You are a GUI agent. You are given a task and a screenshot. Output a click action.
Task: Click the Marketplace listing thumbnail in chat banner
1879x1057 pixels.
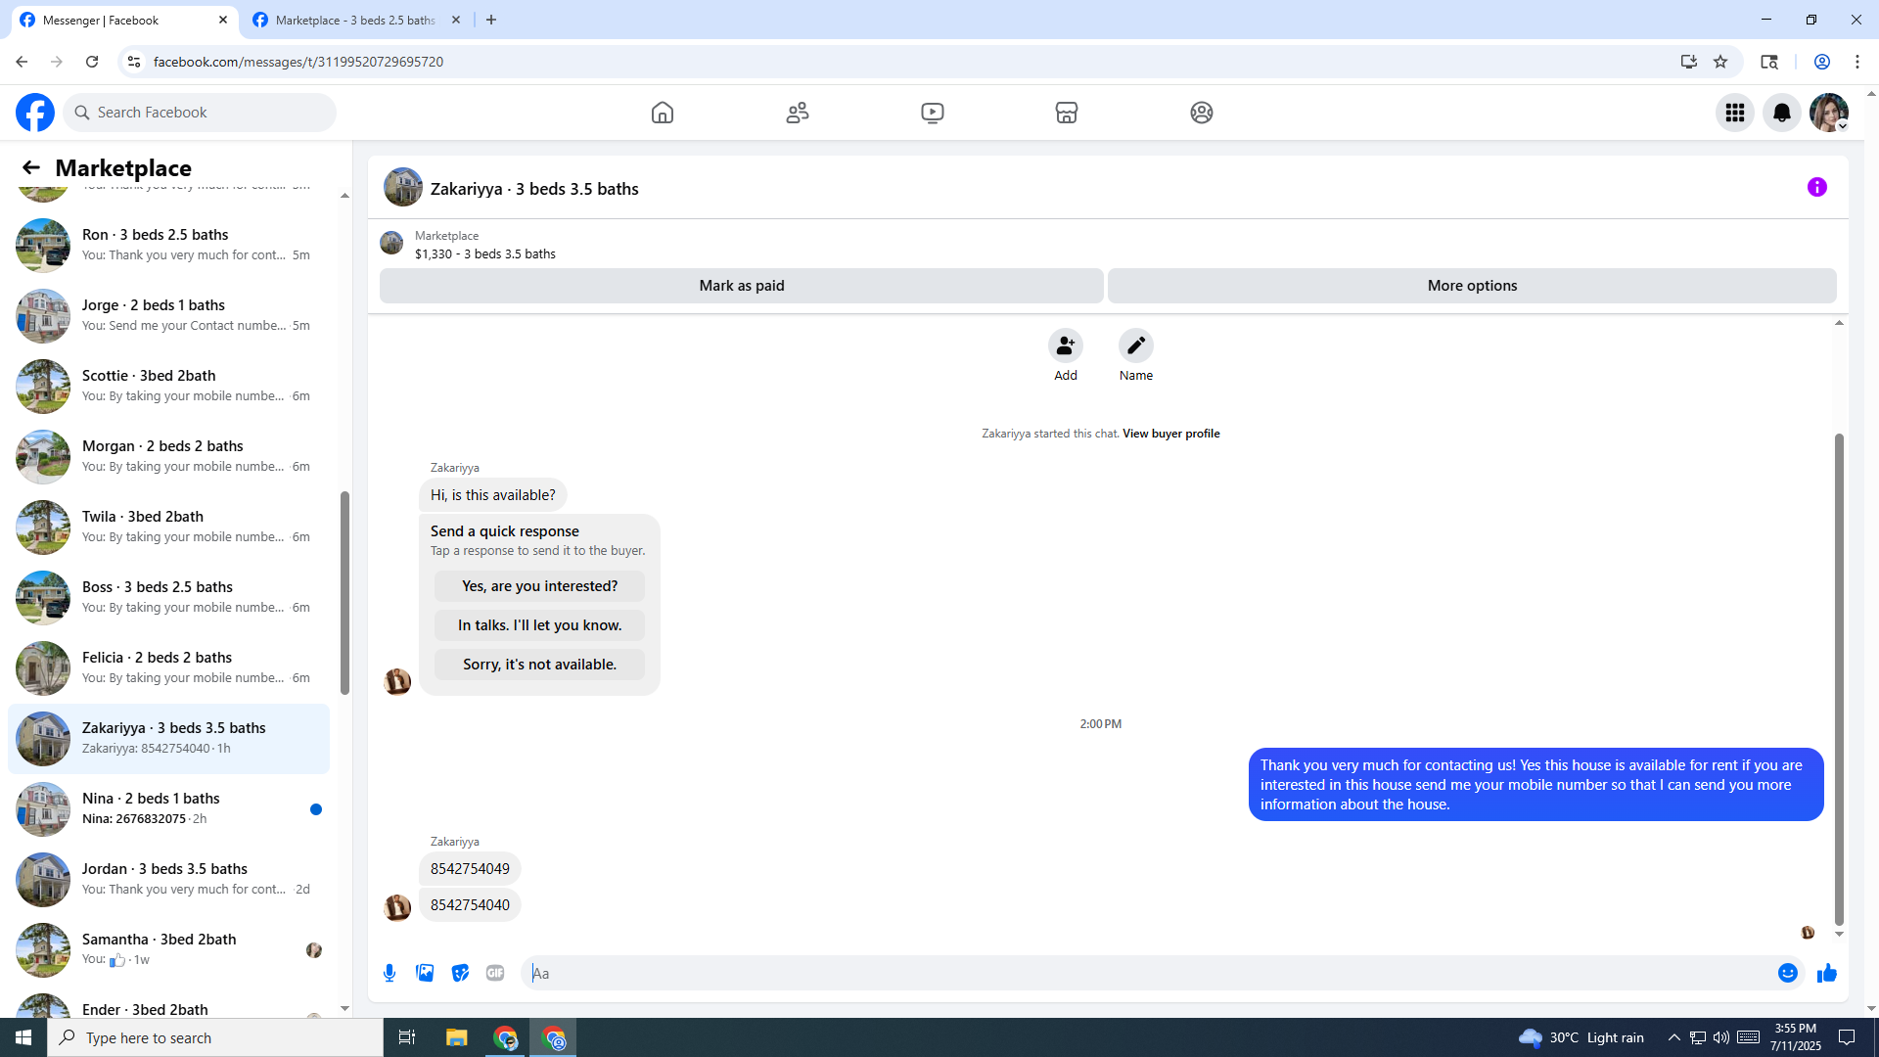391,243
